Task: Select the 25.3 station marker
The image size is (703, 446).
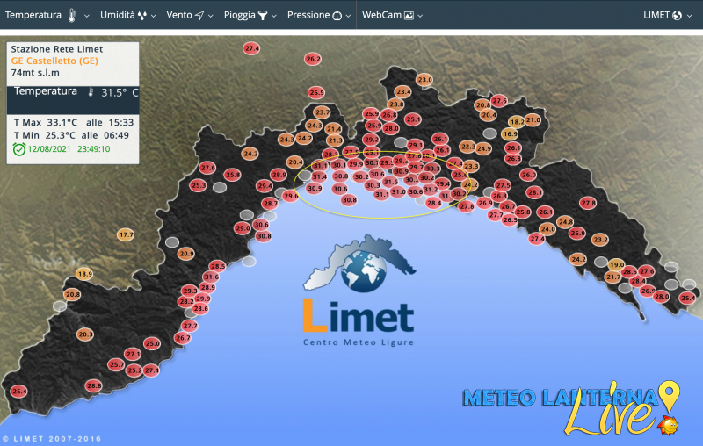Action: pos(198,185)
